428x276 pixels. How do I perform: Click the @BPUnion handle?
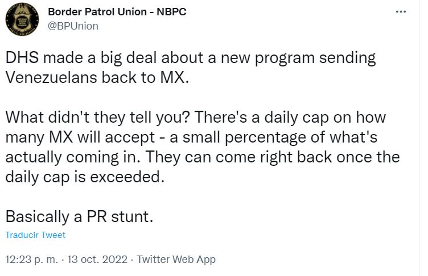point(73,26)
